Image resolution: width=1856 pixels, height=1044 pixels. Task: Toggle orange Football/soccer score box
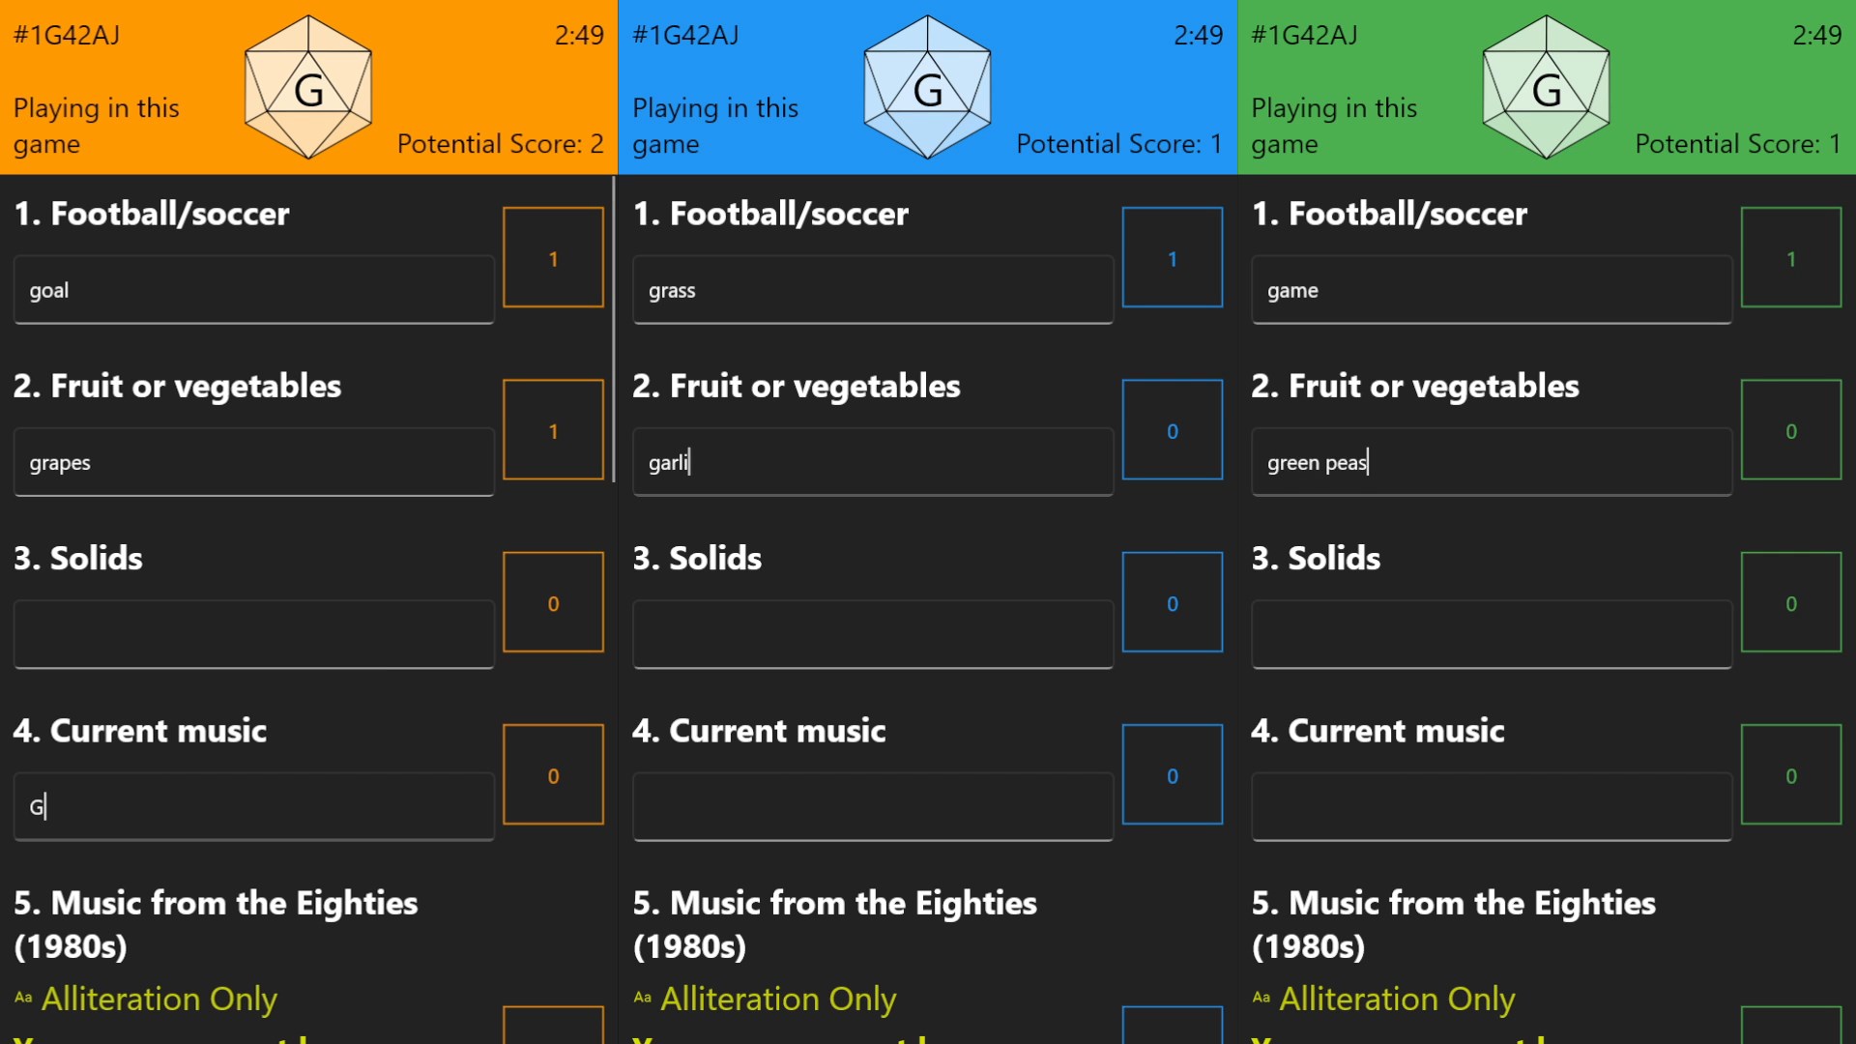click(x=553, y=257)
